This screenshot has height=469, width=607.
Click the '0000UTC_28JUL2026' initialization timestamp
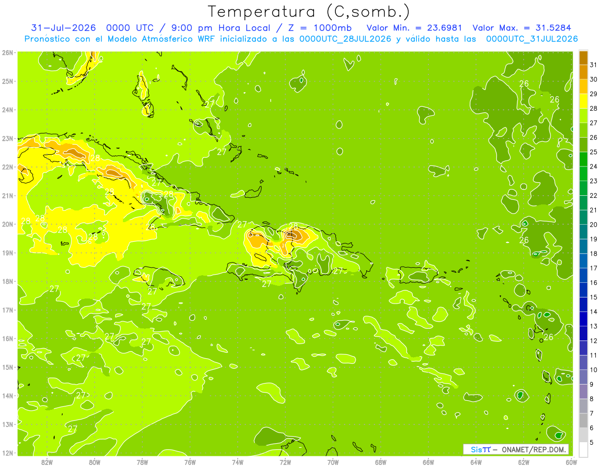[345, 39]
